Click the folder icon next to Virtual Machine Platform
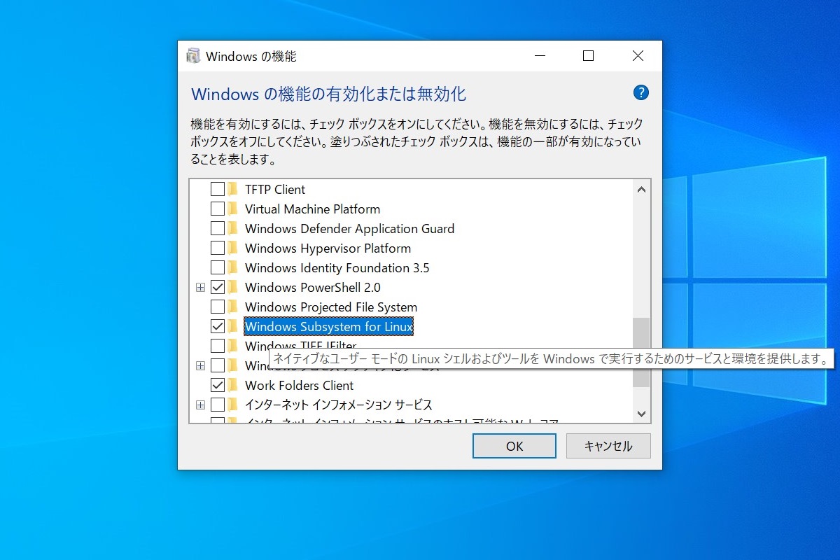Screen dimensions: 840x560 [234, 209]
